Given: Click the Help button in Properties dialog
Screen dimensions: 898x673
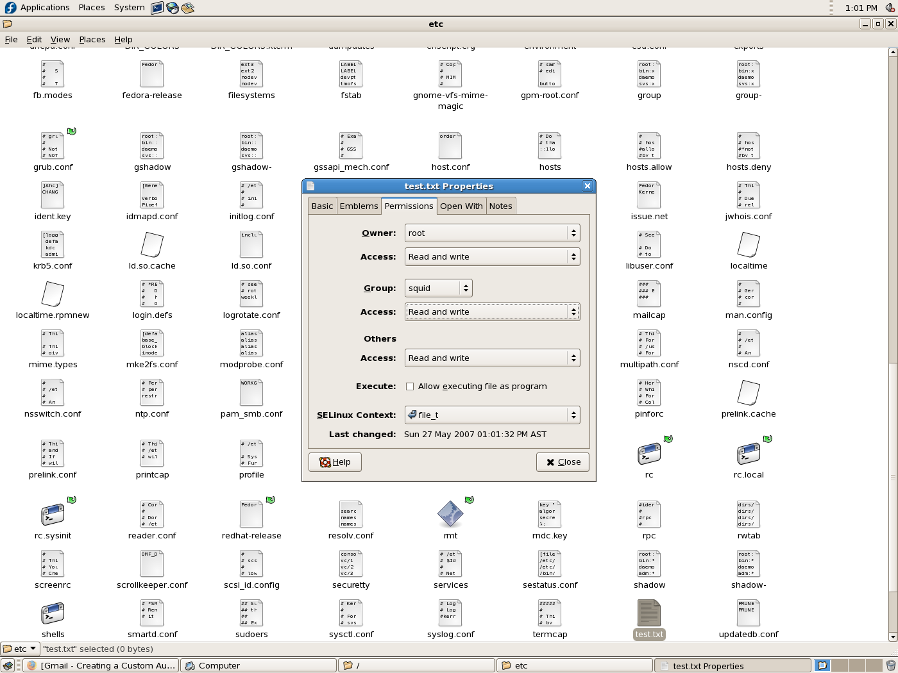Looking at the screenshot, I should (335, 462).
